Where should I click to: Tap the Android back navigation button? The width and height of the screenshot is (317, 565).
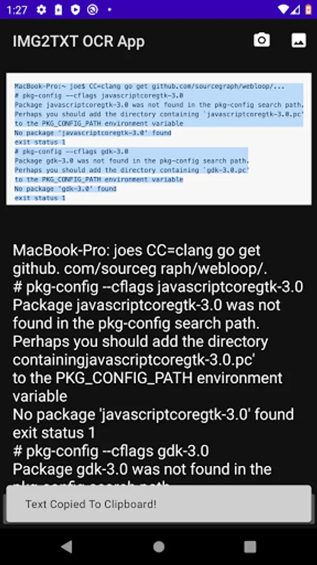67,547
